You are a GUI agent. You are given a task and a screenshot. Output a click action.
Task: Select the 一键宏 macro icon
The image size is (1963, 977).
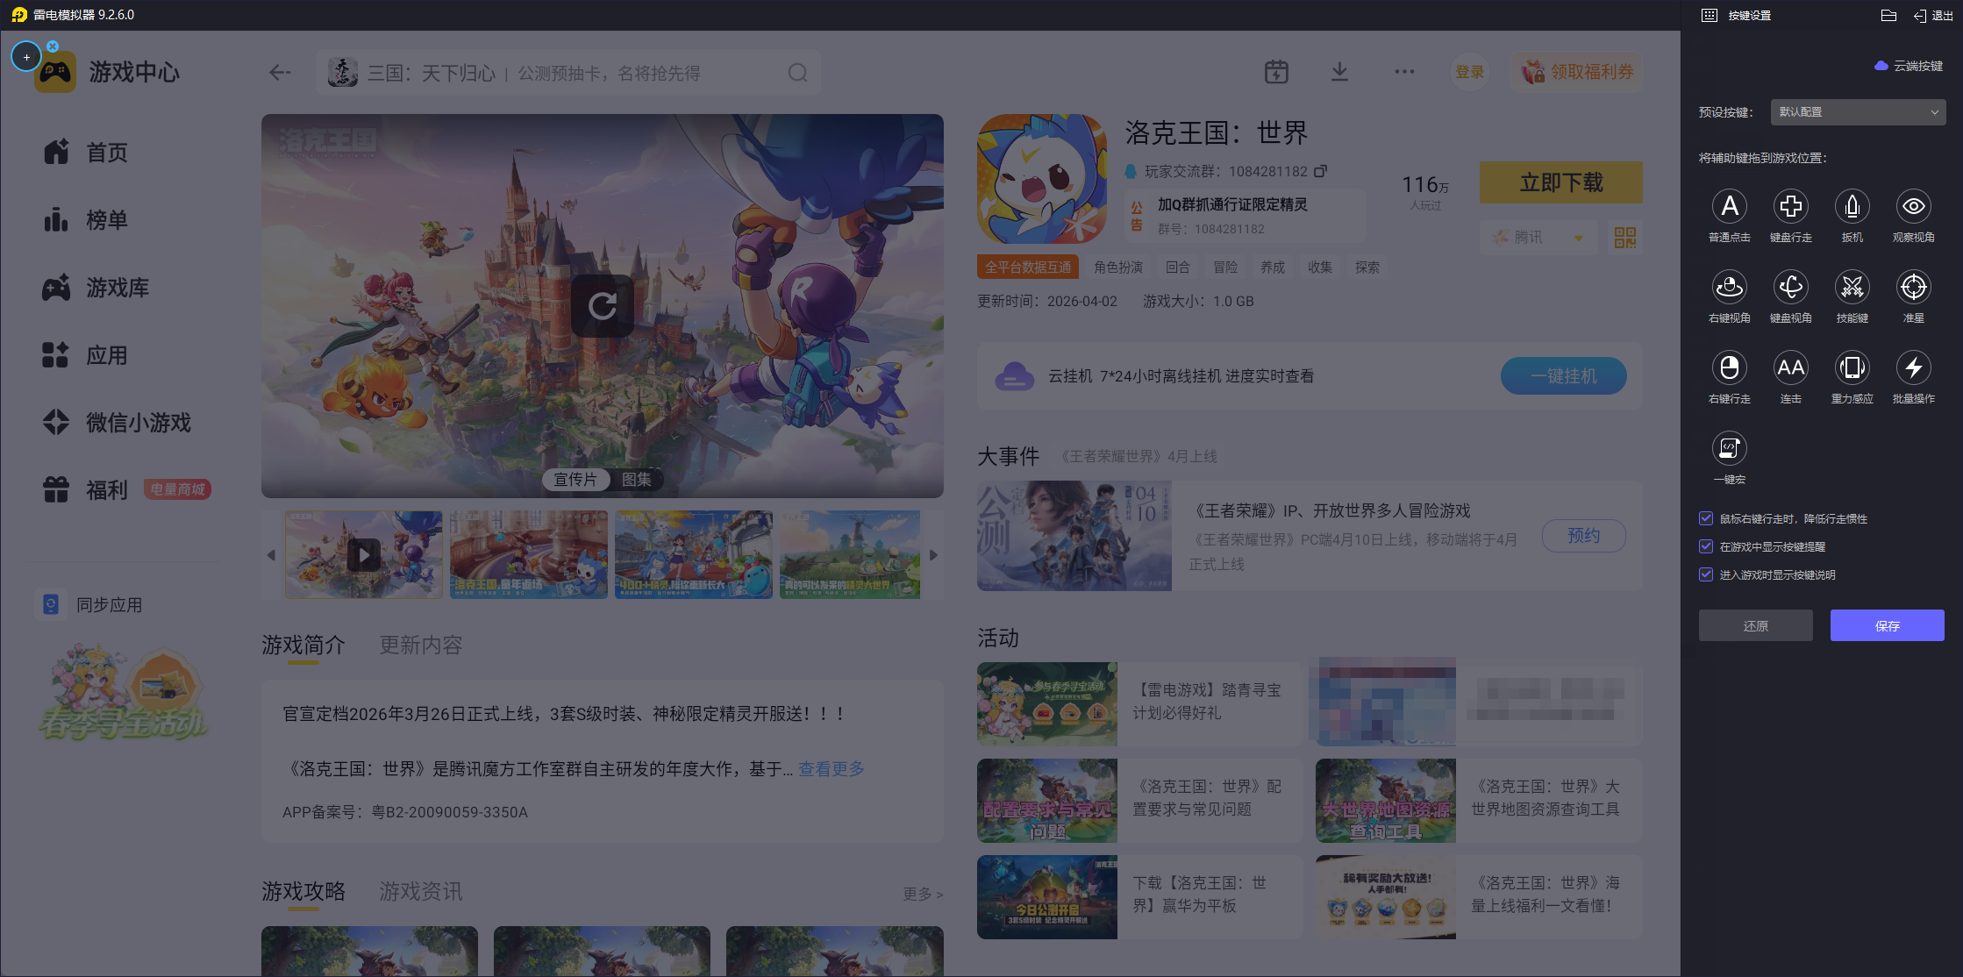click(x=1729, y=449)
